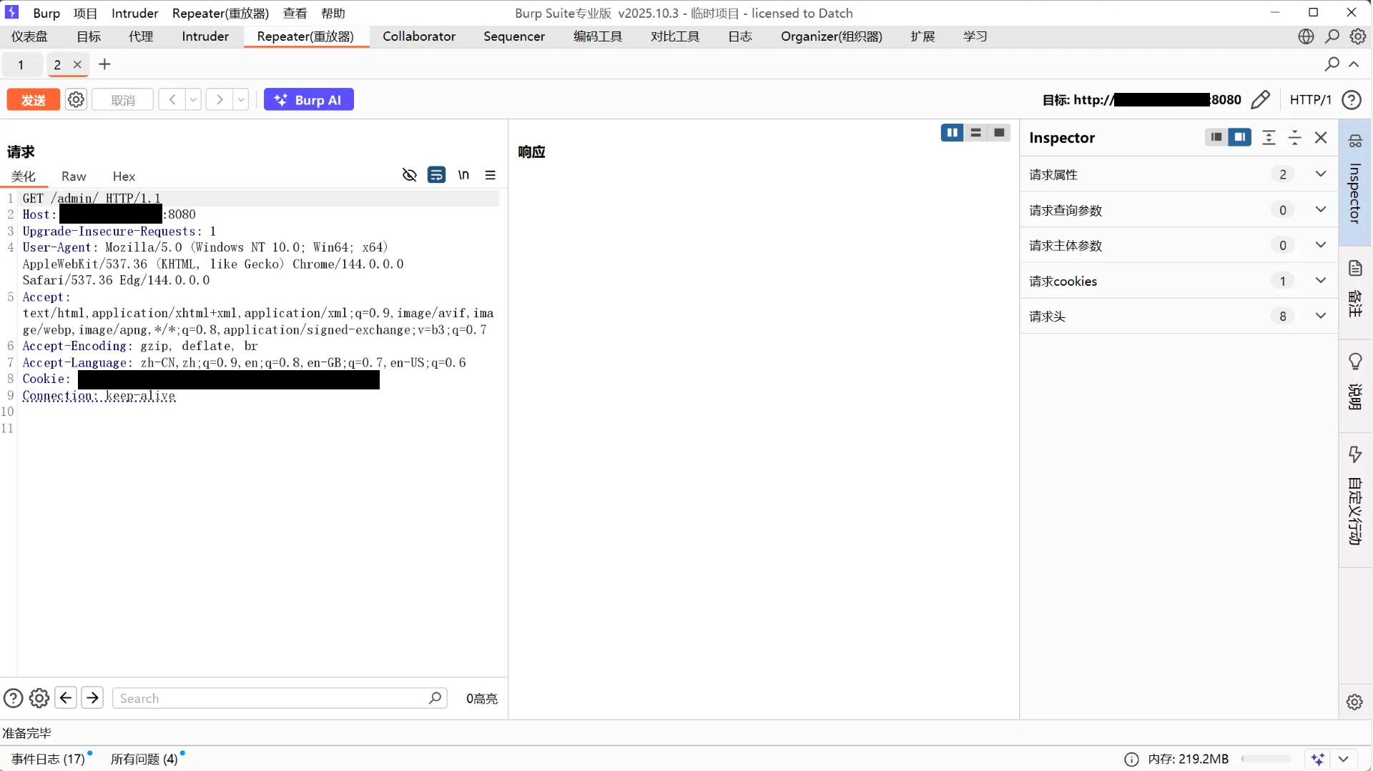Focus the request Search input field
This screenshot has width=1373, height=771.
280,698
